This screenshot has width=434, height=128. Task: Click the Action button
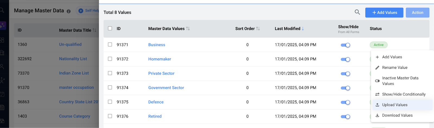(417, 12)
